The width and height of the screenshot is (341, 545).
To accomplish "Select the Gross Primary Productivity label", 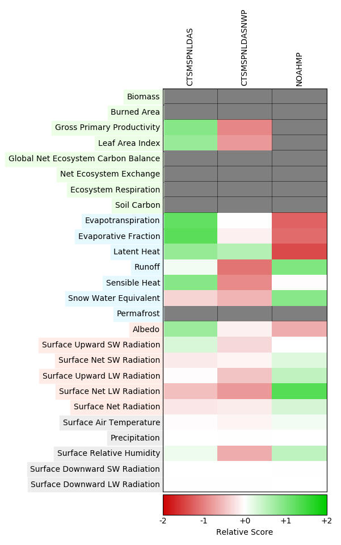I will 107,128.
